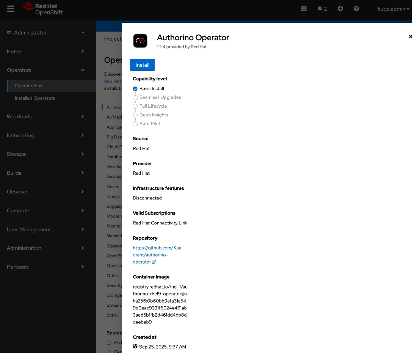Select the All Items category filter
Screen dimensions: 412x353
(x=114, y=107)
